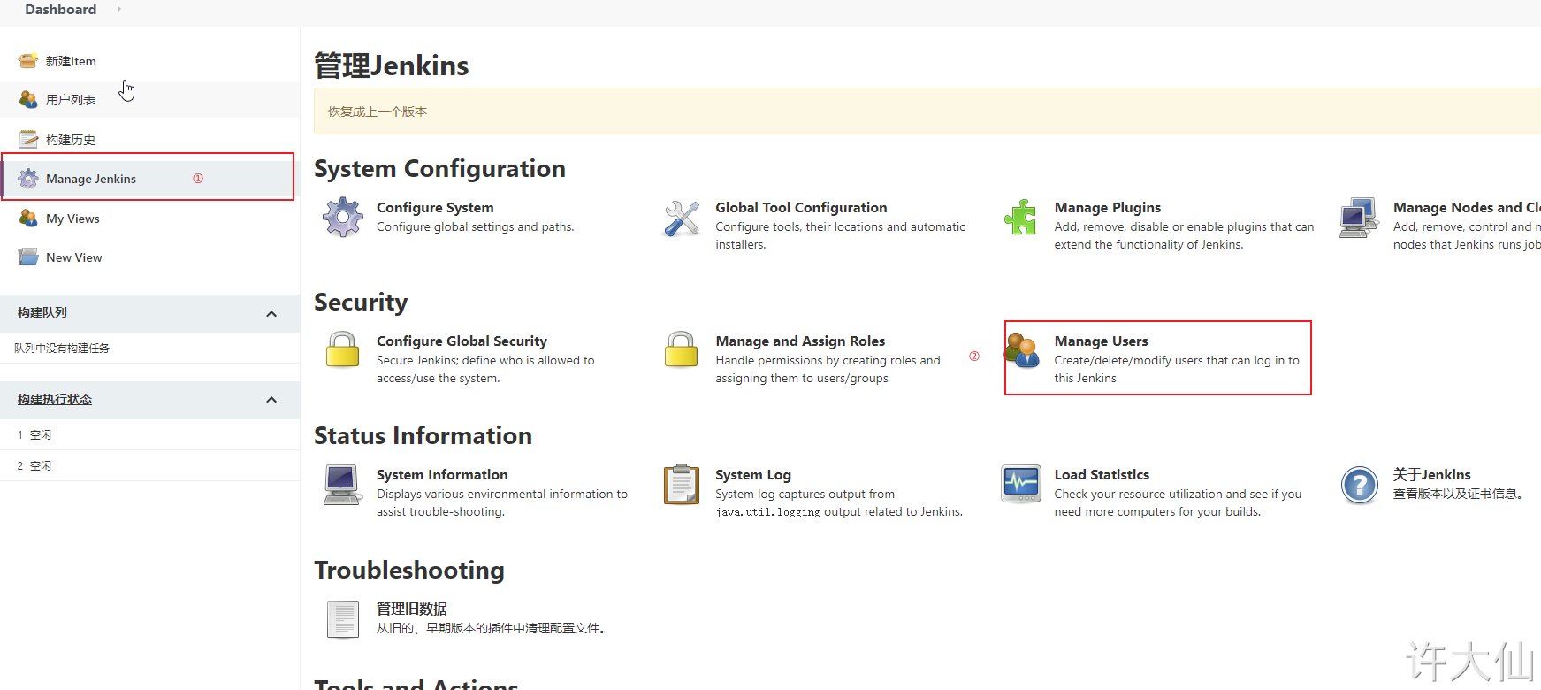Click the Manage Plugins puzzle piece icon

[x=1020, y=218]
